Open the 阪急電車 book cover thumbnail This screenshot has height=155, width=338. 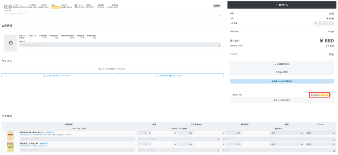pos(11,147)
